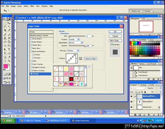165x129 pixels.
Task: Open the Filter menu
Action: click(32, 6)
